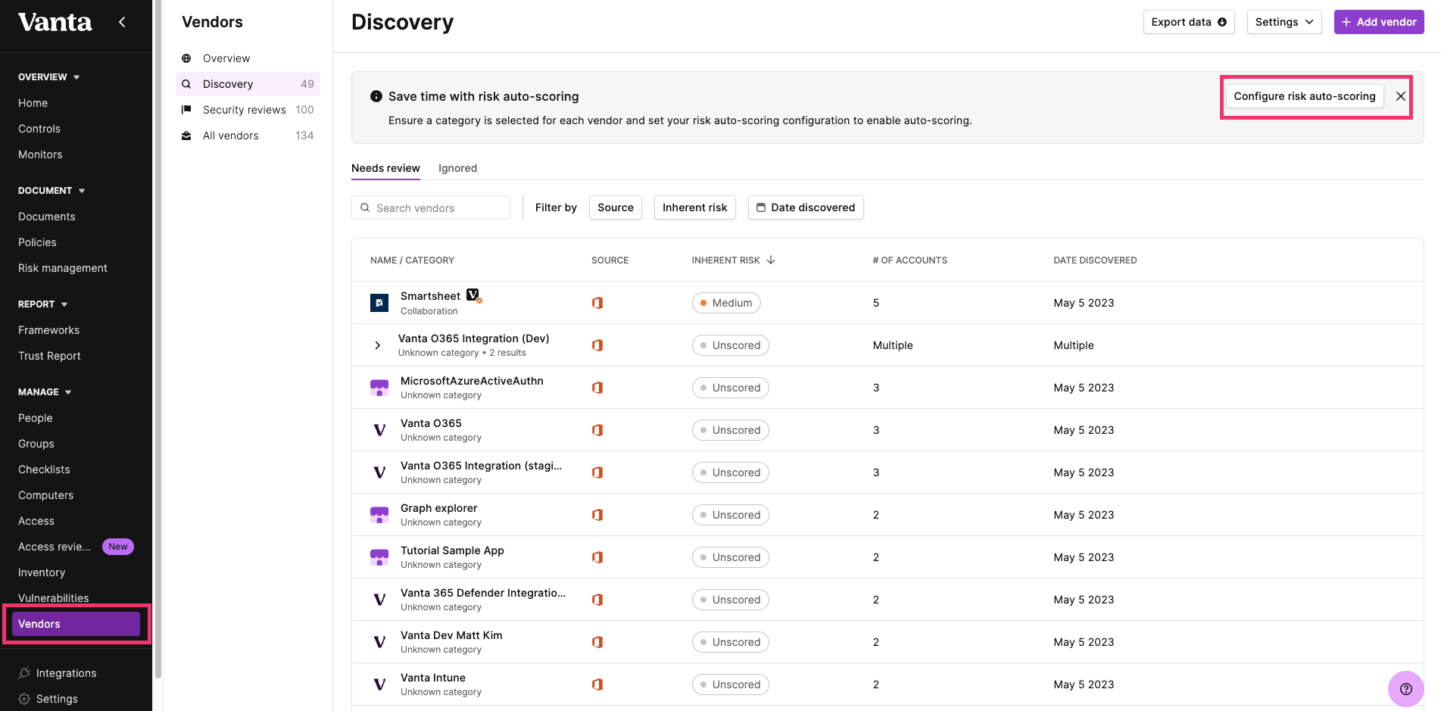Click the Date Discovered column header
1441x711 pixels.
pyautogui.click(x=1095, y=260)
